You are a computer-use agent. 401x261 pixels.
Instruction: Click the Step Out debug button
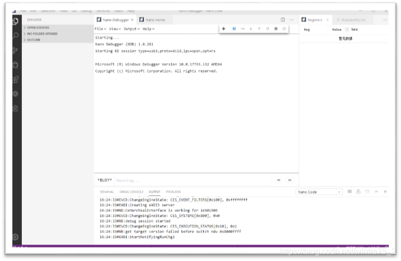[x=259, y=29]
